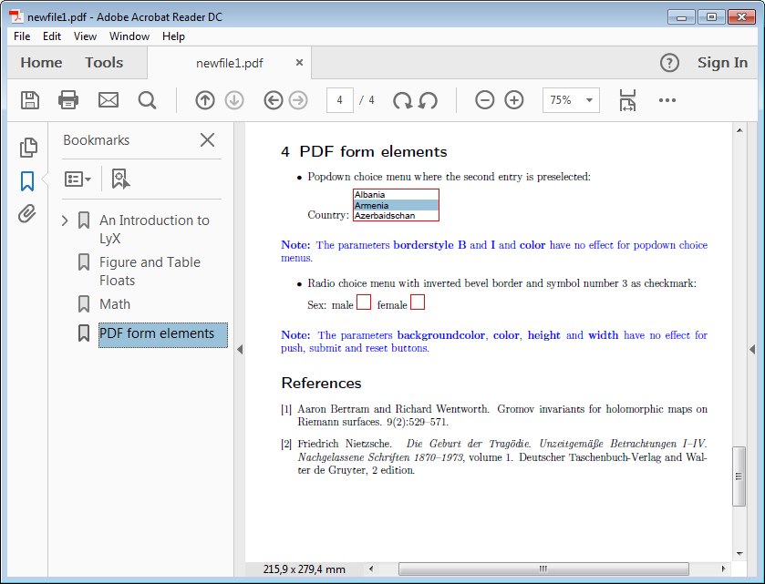765x584 pixels.
Task: Switch to the Tools tab
Action: 104,63
